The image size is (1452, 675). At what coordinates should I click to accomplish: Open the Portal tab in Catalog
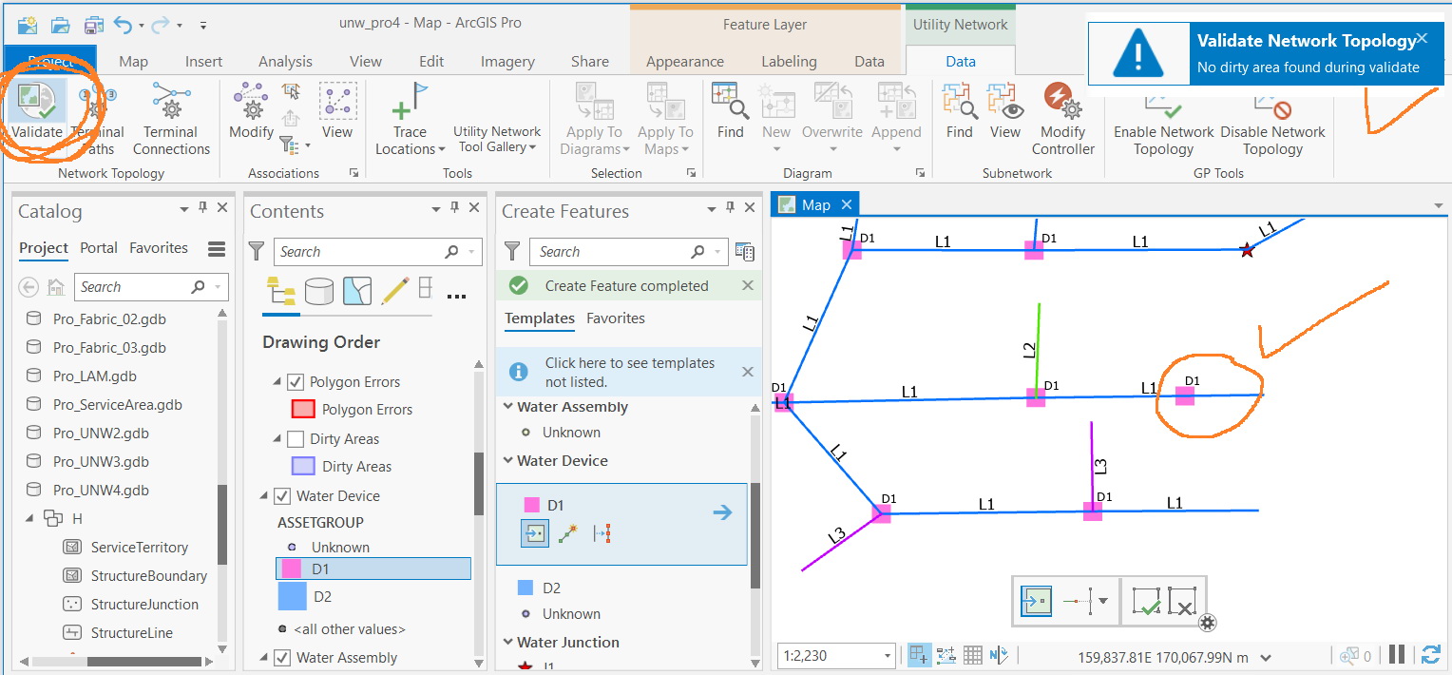pyautogui.click(x=99, y=248)
